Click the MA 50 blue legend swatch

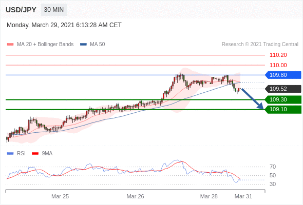click(84, 45)
